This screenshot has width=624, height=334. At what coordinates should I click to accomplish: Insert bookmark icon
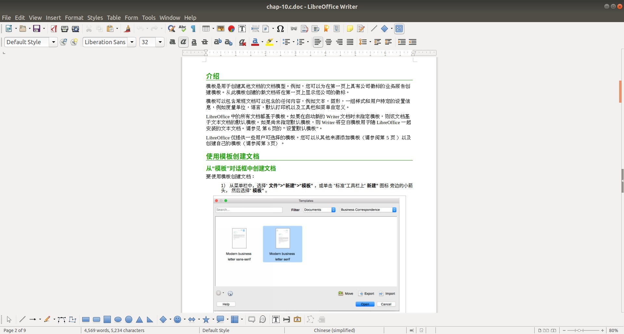(326, 29)
